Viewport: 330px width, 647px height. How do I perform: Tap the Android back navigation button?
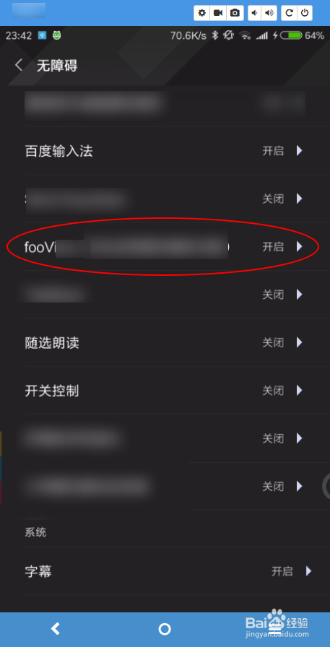click(56, 629)
